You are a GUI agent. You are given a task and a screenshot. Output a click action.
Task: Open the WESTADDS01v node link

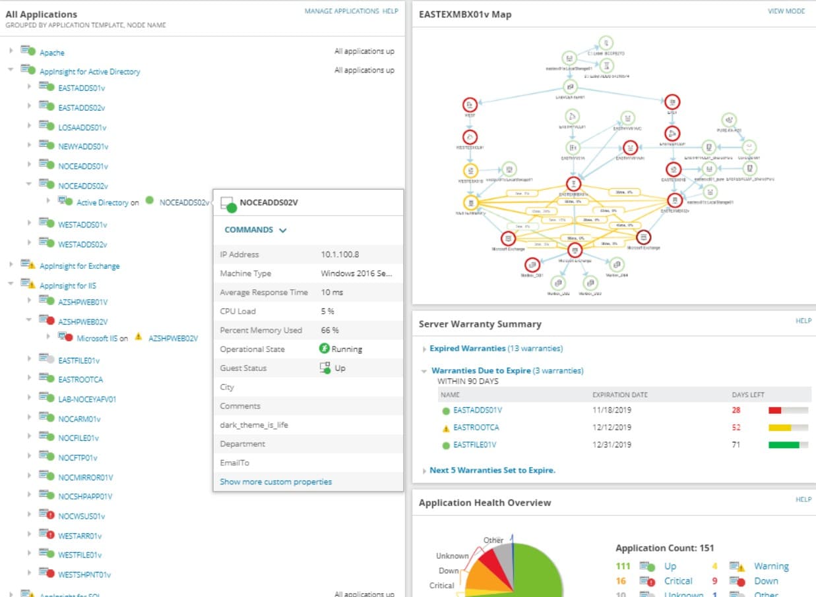[x=82, y=225]
